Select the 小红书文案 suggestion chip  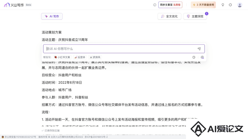[x=62, y=57]
